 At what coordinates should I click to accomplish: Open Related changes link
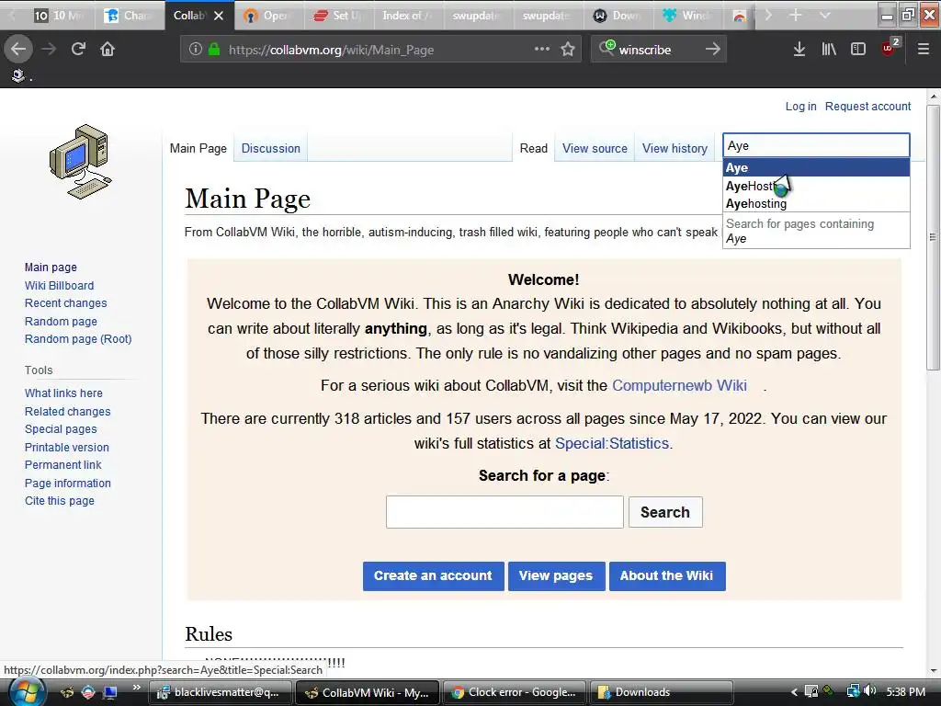67,411
